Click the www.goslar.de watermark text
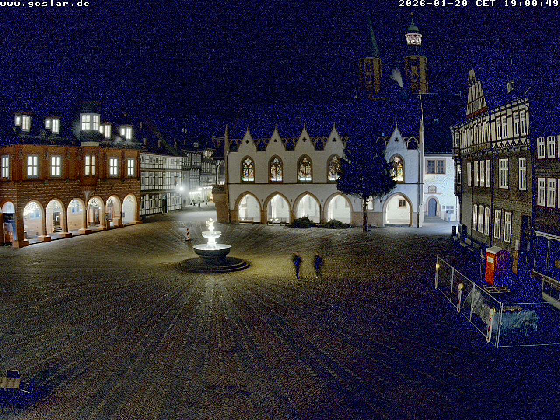560x420 pixels. (45, 3)
